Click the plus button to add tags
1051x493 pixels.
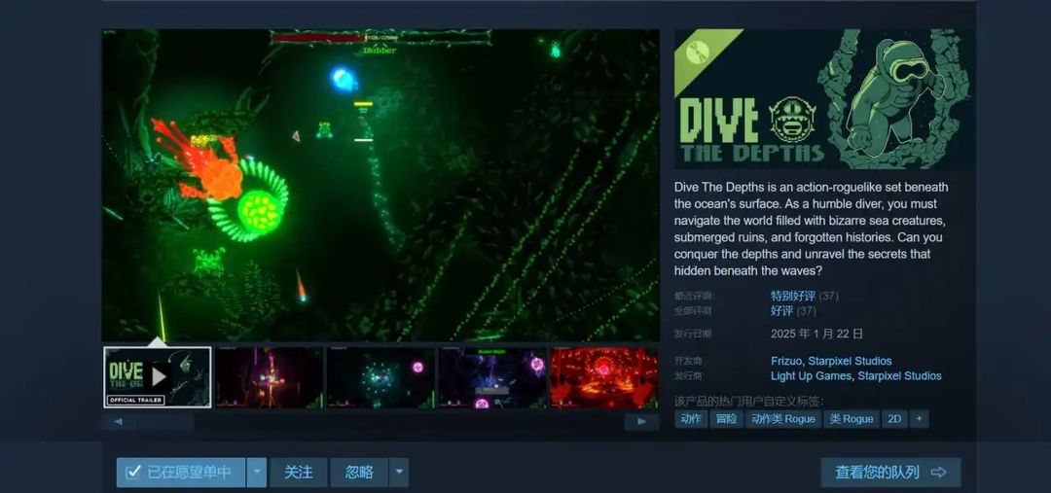(x=919, y=419)
